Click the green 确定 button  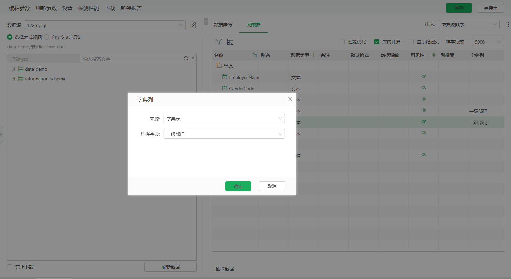[238, 186]
